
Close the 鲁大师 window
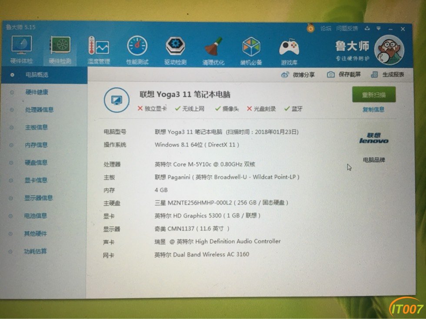pyautogui.click(x=403, y=29)
